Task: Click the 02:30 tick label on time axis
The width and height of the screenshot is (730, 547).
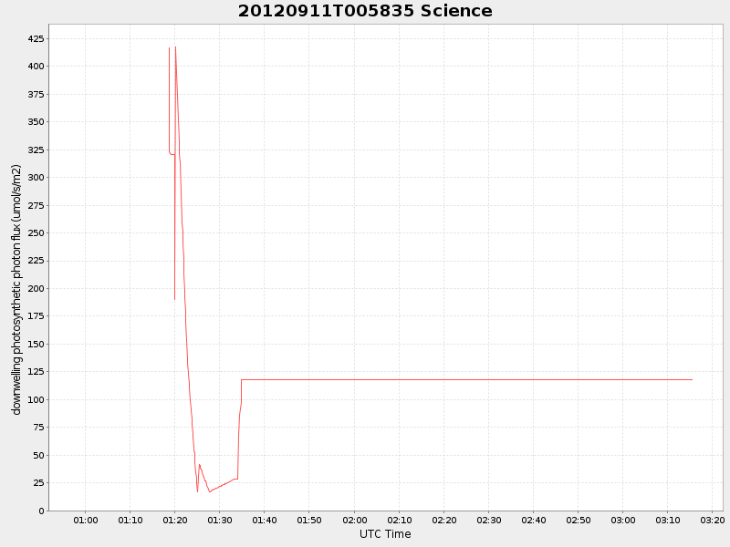Action: click(488, 520)
